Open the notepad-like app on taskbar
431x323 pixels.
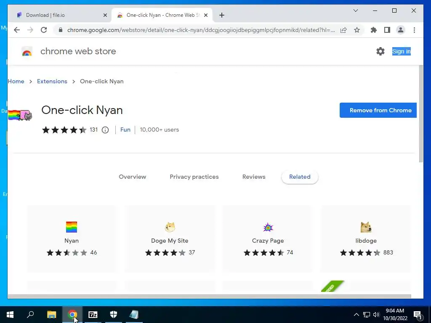pyautogui.click(x=134, y=315)
